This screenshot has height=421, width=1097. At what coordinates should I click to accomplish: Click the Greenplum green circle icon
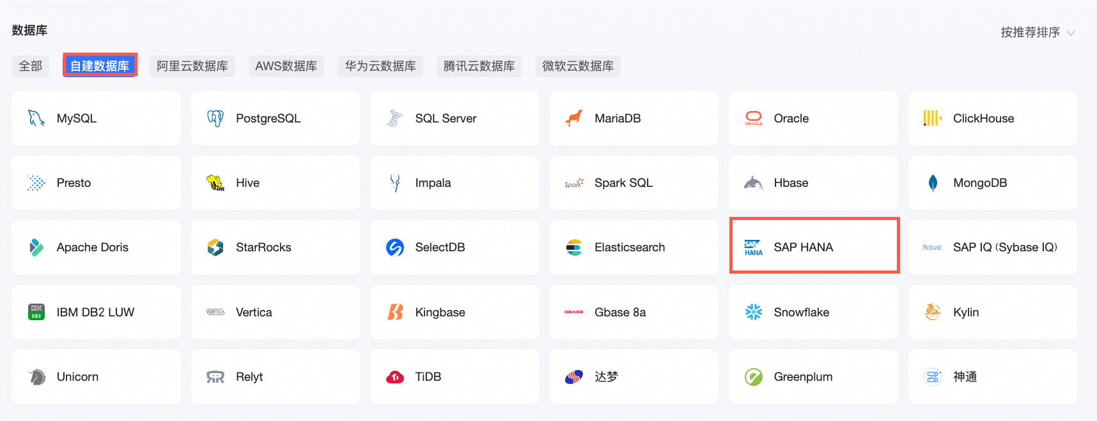coord(754,377)
